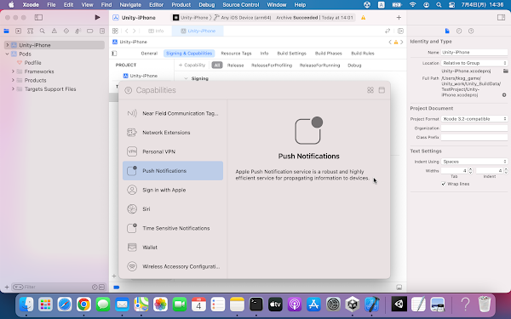
Task: Select the Release configuration filter
Action: tap(235, 66)
